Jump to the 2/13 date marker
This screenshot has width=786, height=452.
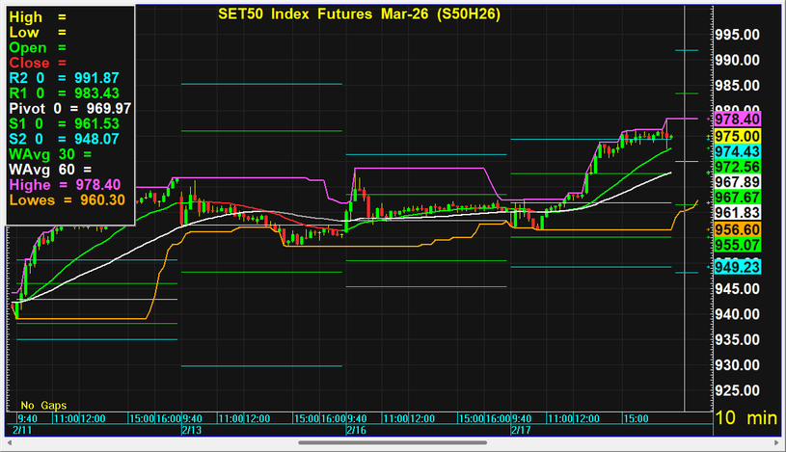pos(190,429)
